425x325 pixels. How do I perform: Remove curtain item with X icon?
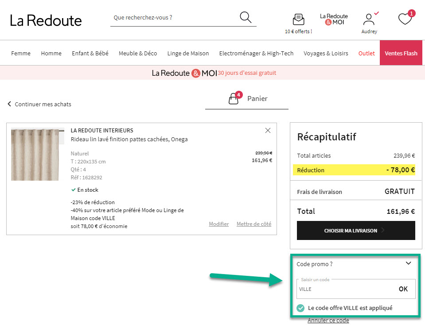(268, 131)
